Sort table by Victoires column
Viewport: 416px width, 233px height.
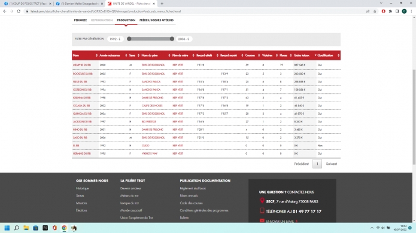tap(269, 56)
